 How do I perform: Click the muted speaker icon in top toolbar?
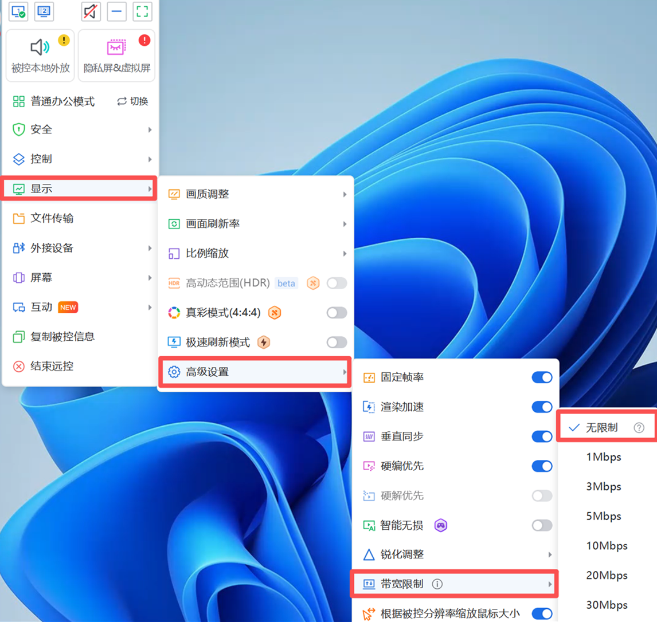coord(91,11)
